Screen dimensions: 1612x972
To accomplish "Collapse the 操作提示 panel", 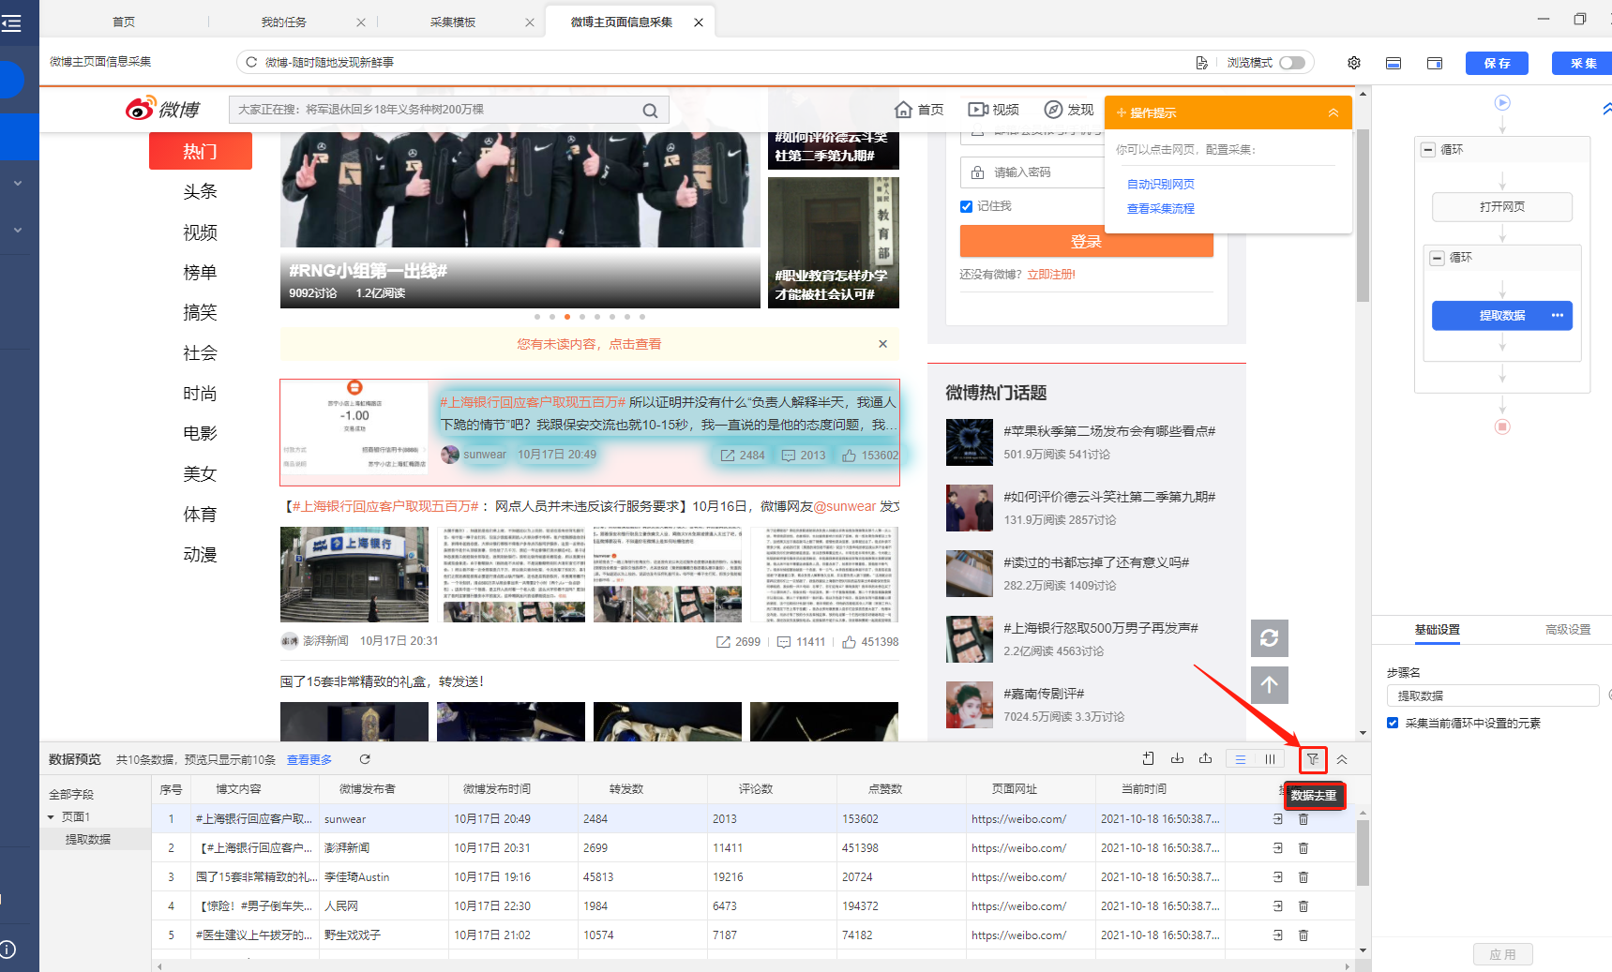I will click(1333, 112).
